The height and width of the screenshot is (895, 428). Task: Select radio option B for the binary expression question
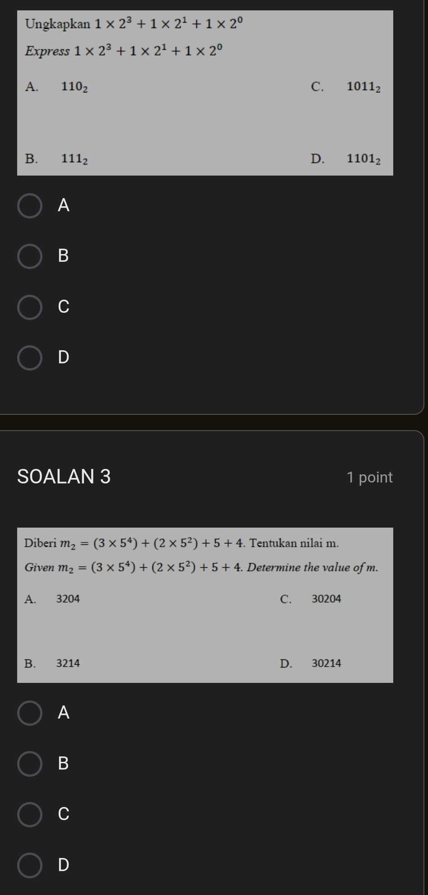(x=30, y=256)
